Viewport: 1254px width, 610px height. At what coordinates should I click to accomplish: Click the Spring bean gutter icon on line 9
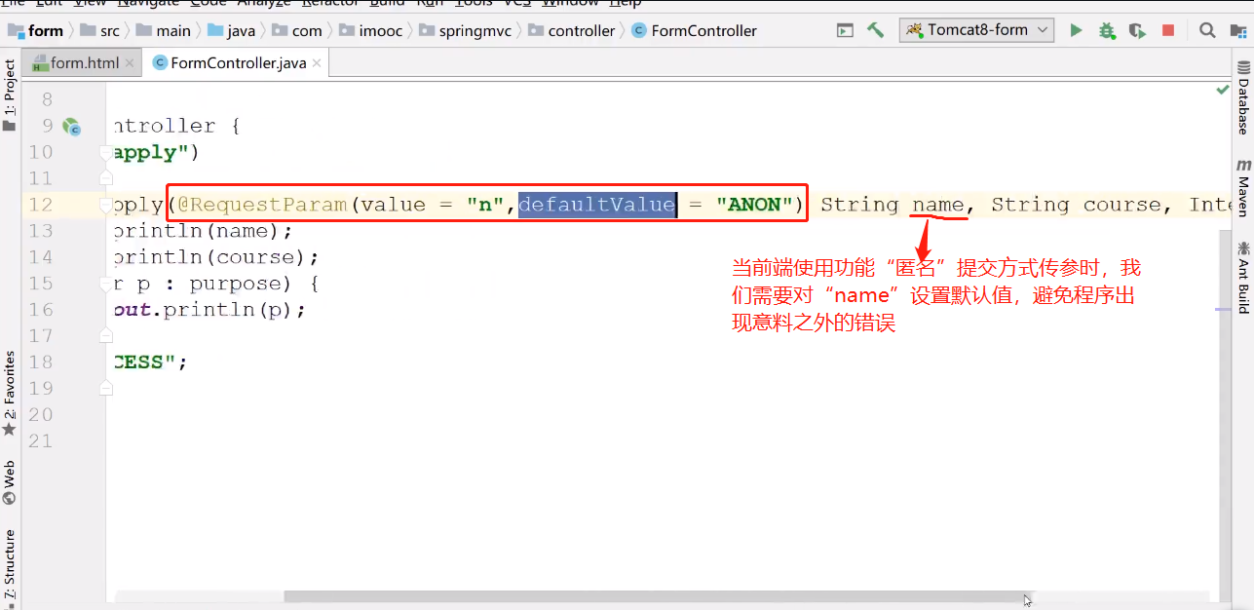coord(71,127)
